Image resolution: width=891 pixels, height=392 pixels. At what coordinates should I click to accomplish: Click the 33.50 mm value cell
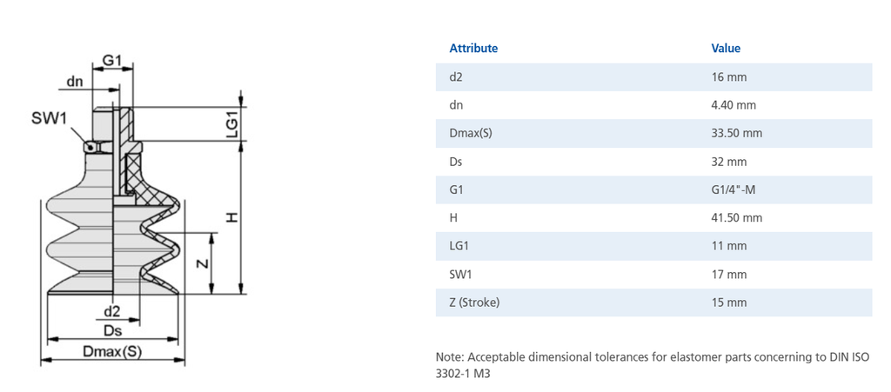736,134
